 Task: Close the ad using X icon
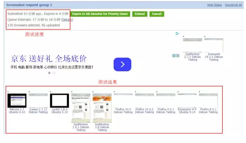[178, 56]
